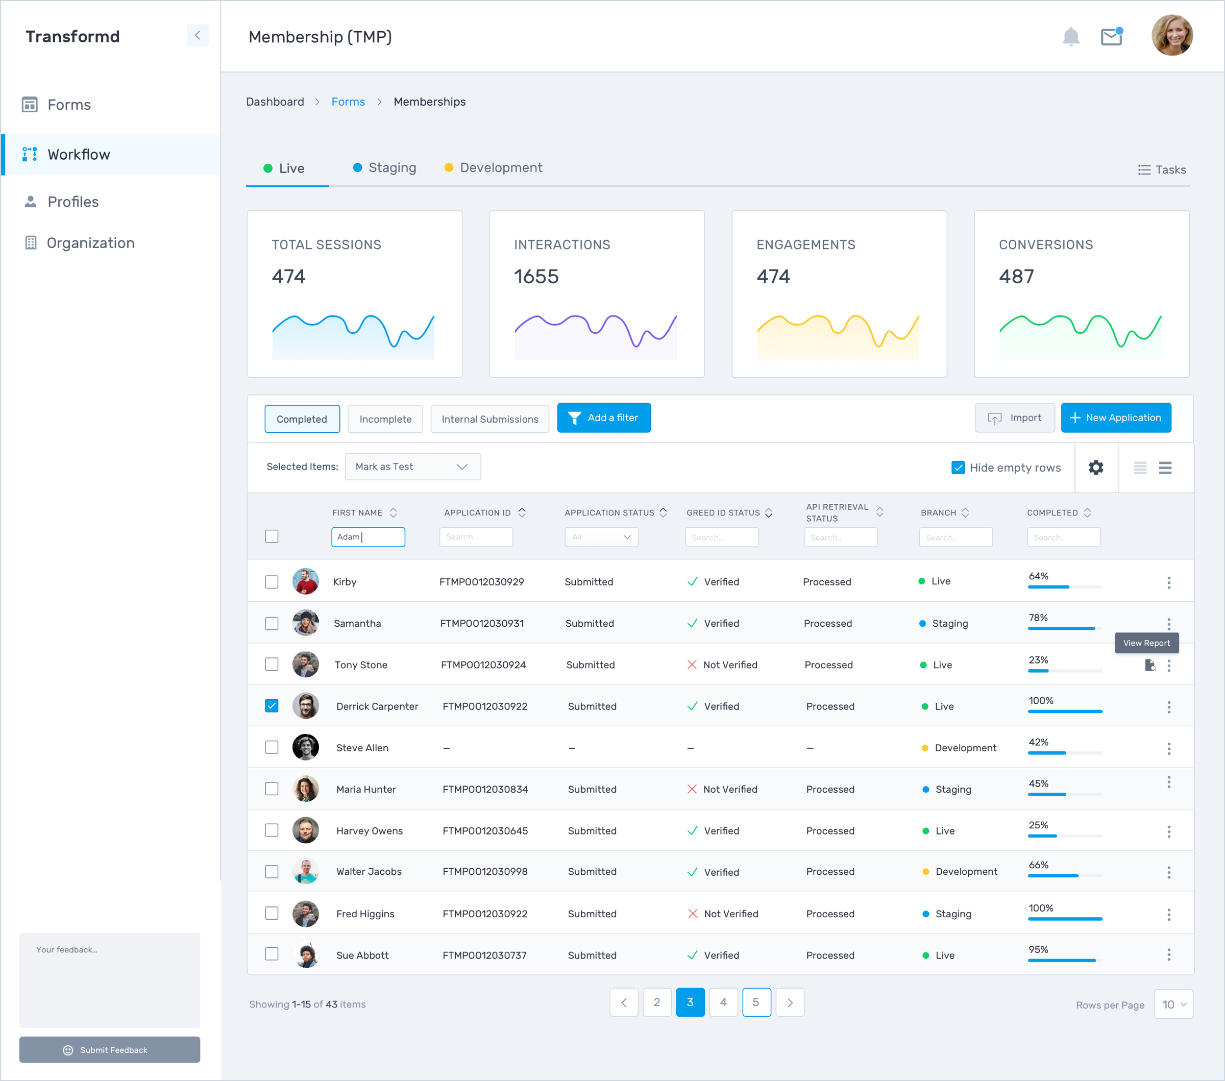The image size is (1225, 1081).
Task: Click View Report icon for Tony Stone
Action: click(x=1149, y=665)
